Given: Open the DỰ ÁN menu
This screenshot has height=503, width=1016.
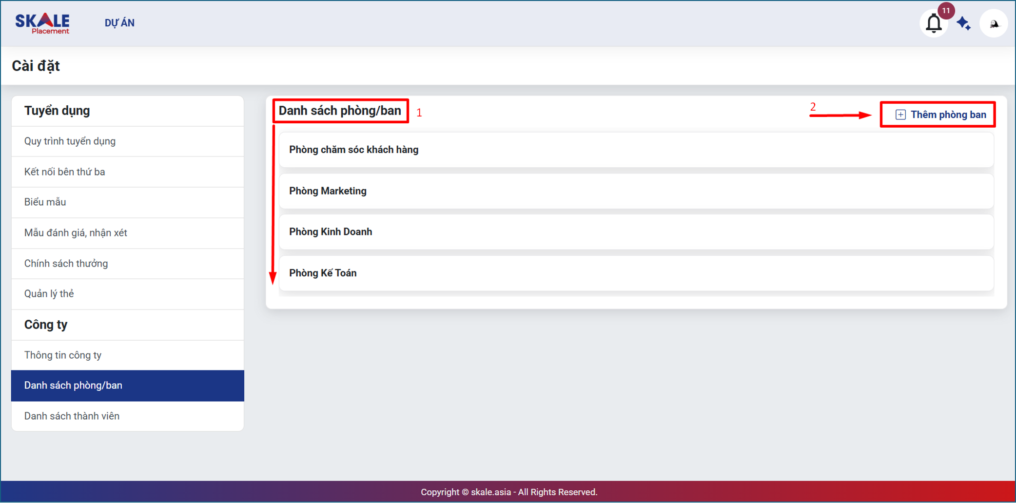Looking at the screenshot, I should point(119,23).
